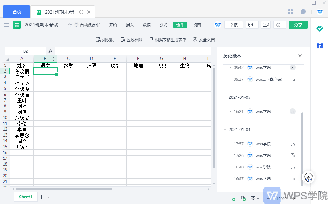The image size is (328, 204).
Task: Click the status bar grid view icon
Action: click(253, 198)
